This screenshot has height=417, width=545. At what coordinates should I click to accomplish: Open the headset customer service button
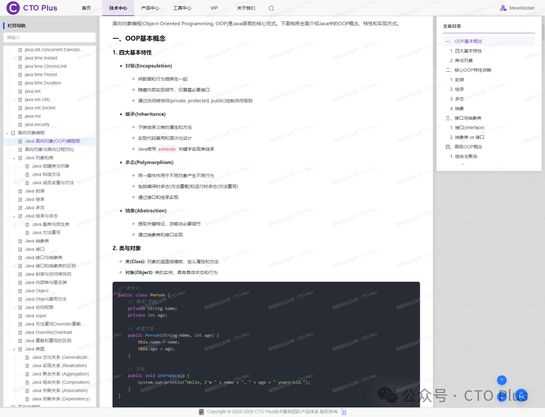521,395
